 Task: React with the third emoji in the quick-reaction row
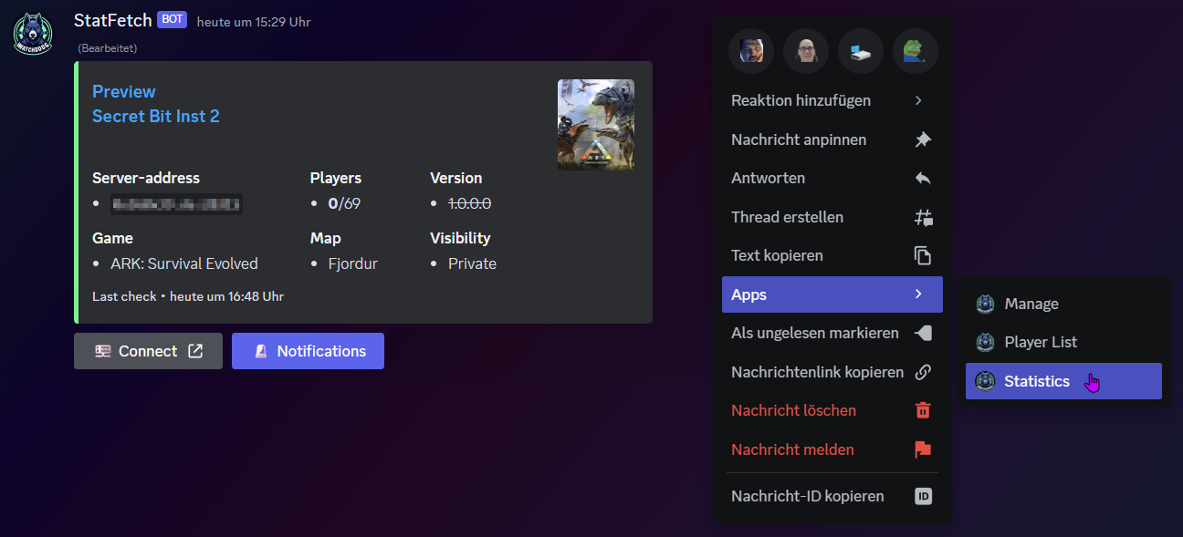pyautogui.click(x=861, y=51)
